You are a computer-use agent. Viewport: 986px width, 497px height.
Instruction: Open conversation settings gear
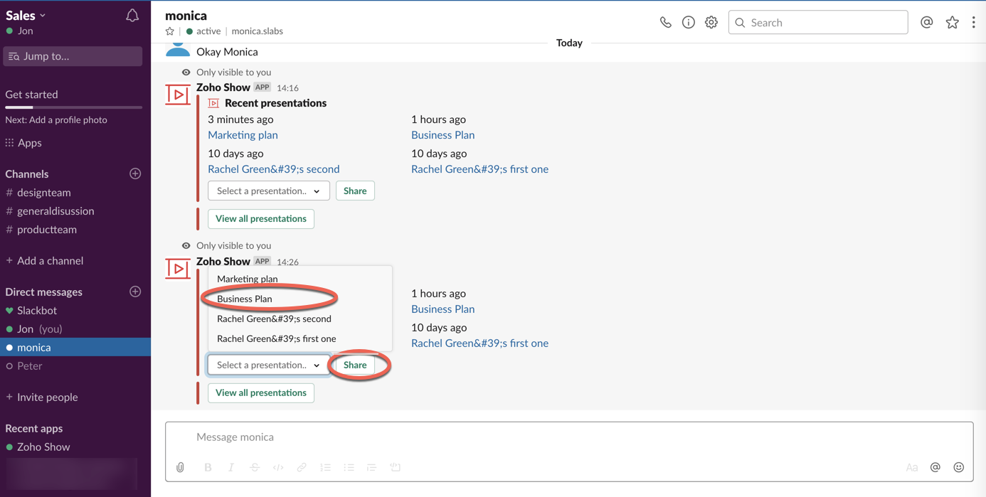pos(711,23)
